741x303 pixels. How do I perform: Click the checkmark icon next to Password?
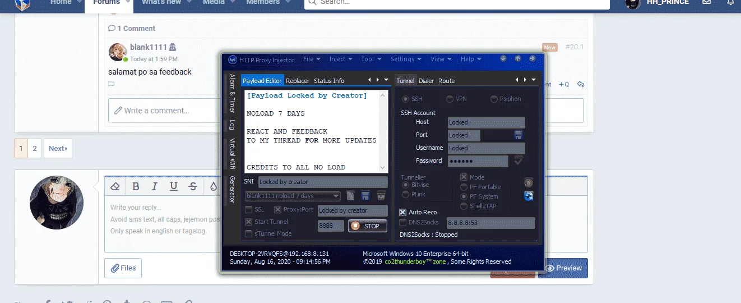click(518, 160)
